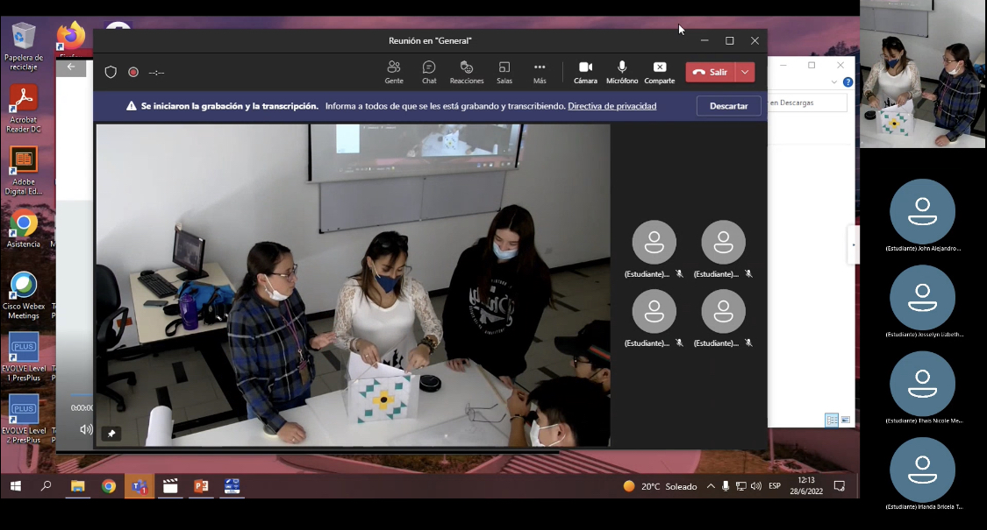Image resolution: width=987 pixels, height=530 pixels.
Task: Open the Directiva de privacidad link
Action: pyautogui.click(x=612, y=106)
